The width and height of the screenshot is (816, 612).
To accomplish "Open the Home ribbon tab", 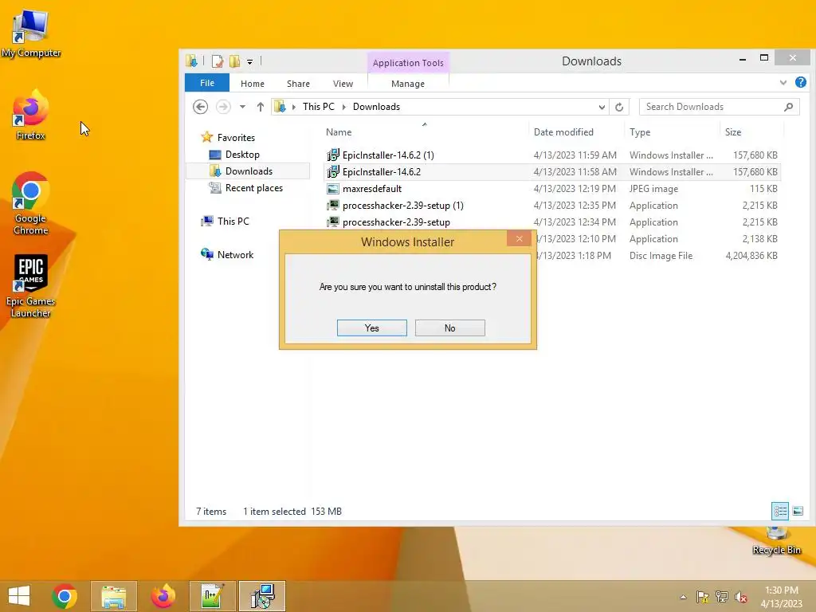I will click(253, 84).
